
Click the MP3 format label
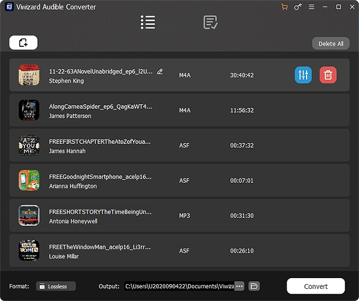pos(184,216)
